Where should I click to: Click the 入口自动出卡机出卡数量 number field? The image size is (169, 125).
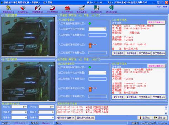pos(98,29)
